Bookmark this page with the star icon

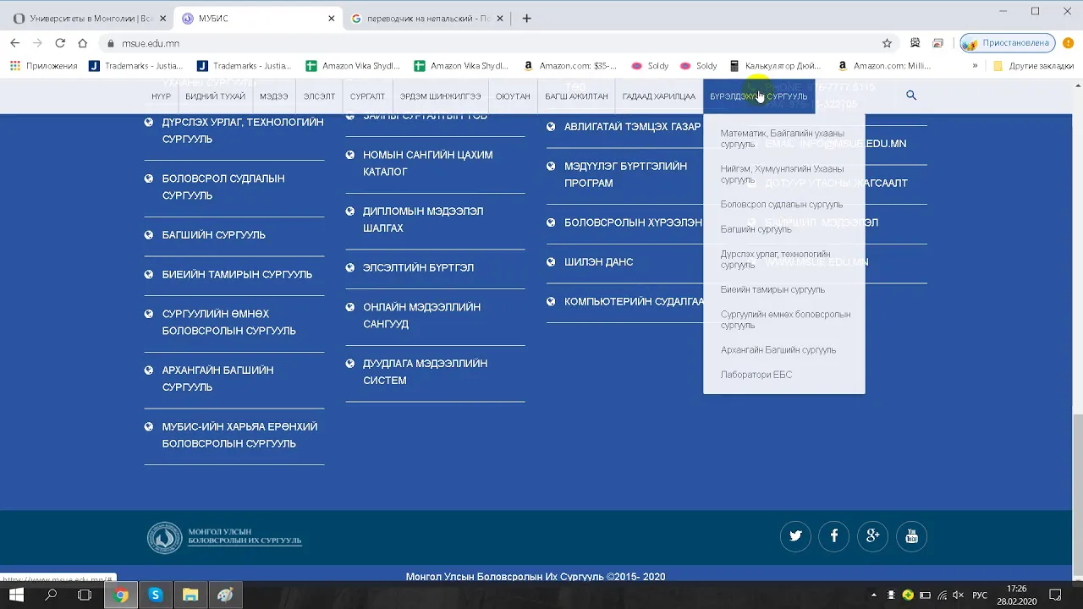point(887,43)
